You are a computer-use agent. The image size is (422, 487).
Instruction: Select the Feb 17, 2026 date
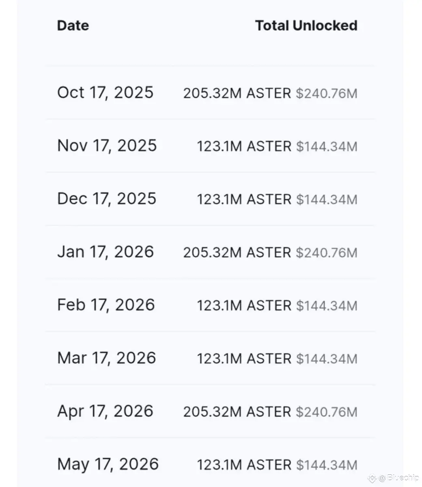pyautogui.click(x=106, y=305)
